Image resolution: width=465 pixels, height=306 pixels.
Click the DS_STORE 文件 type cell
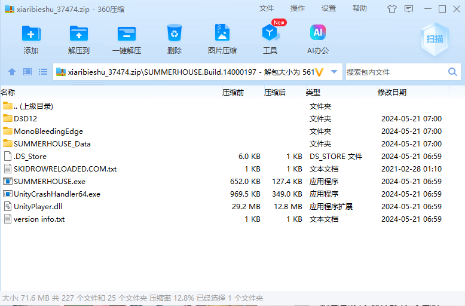[x=336, y=156]
